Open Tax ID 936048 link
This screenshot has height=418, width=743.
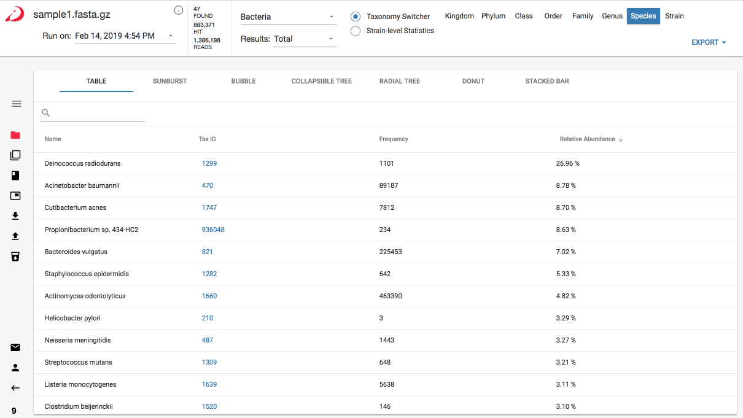click(x=213, y=230)
